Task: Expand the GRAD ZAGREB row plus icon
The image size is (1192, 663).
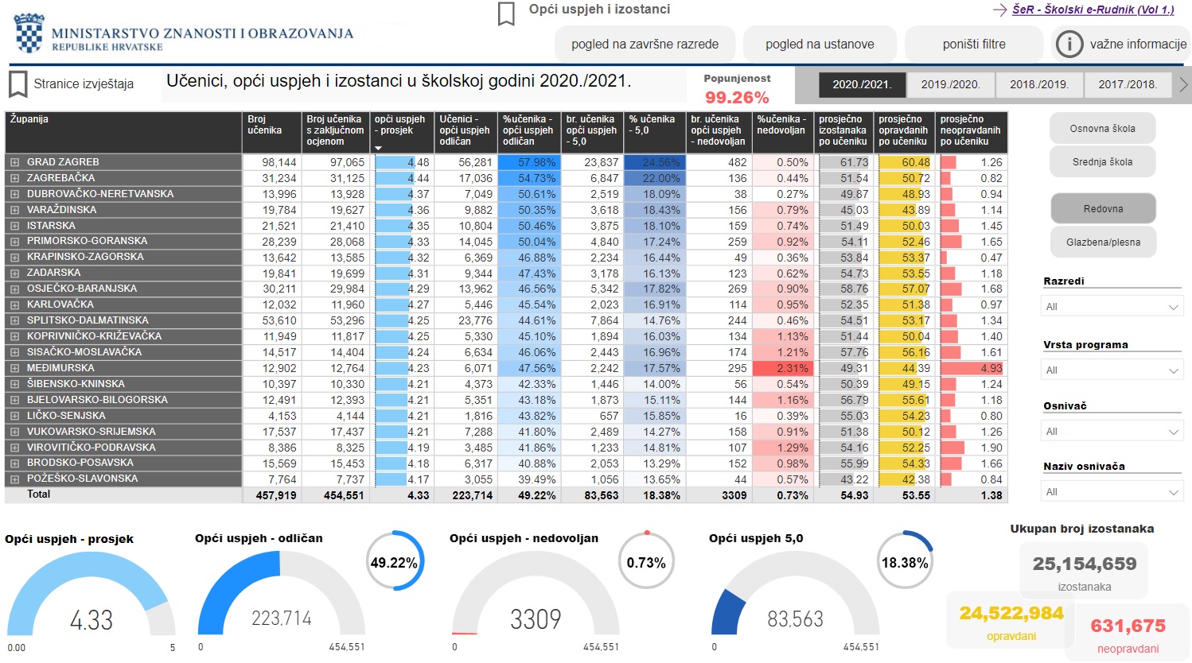Action: point(14,162)
